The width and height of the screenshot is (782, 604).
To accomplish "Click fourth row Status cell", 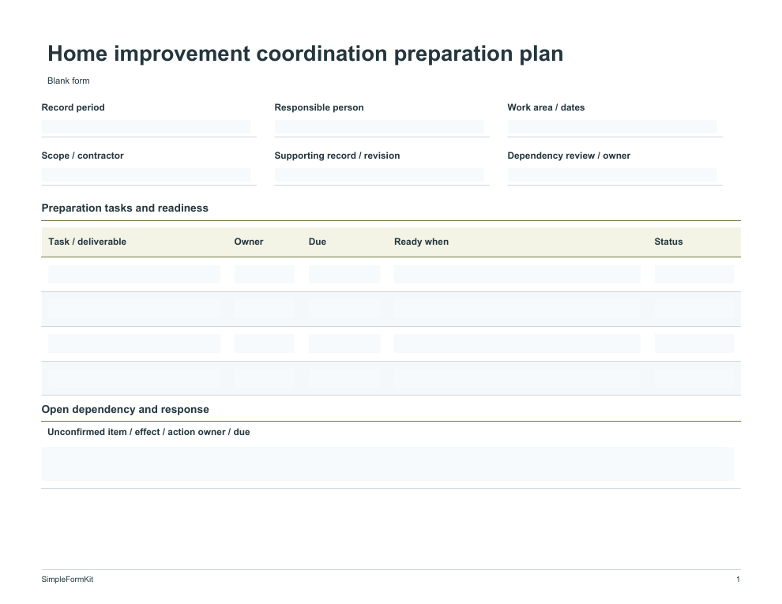I will 694,378.
